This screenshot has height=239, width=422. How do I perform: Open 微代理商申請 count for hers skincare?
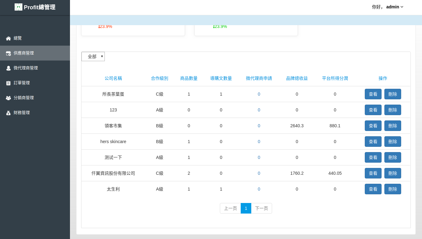(x=259, y=142)
